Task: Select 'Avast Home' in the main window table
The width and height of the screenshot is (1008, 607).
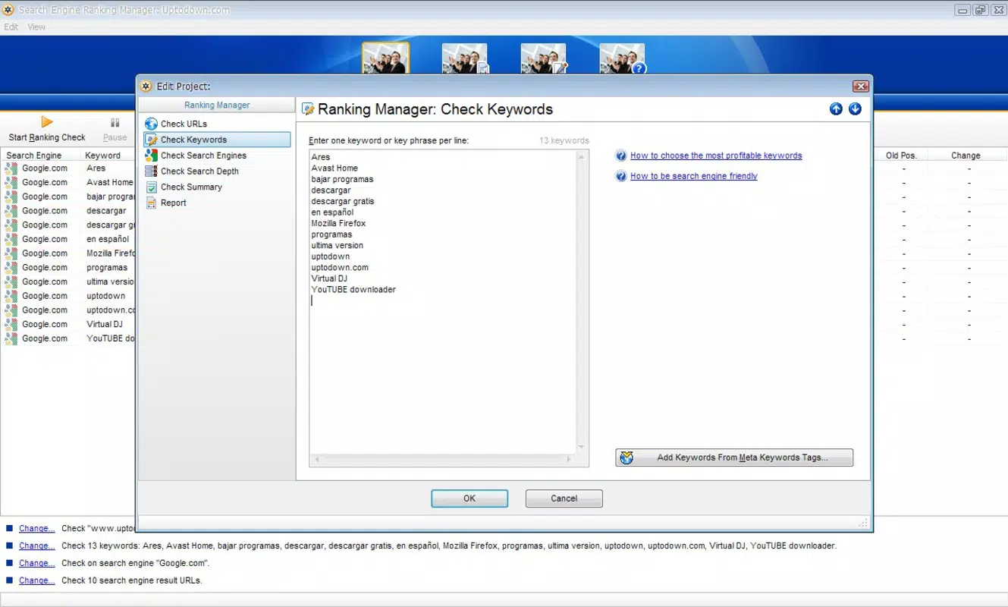Action: point(109,183)
